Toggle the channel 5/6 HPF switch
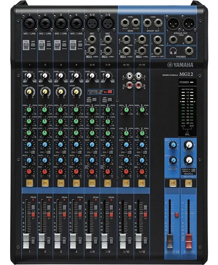The width and height of the screenshot is (218, 265). point(94,100)
